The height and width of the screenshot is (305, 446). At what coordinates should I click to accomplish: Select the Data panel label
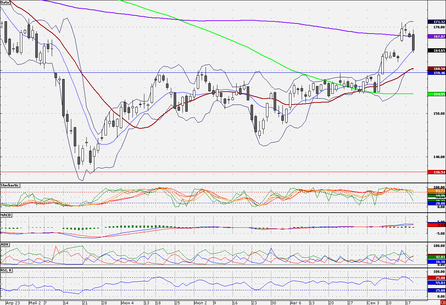5,2
